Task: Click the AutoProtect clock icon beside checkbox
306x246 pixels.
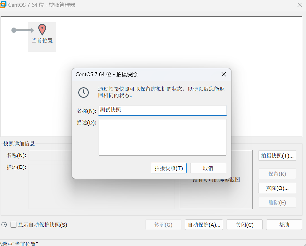Action: point(4,225)
